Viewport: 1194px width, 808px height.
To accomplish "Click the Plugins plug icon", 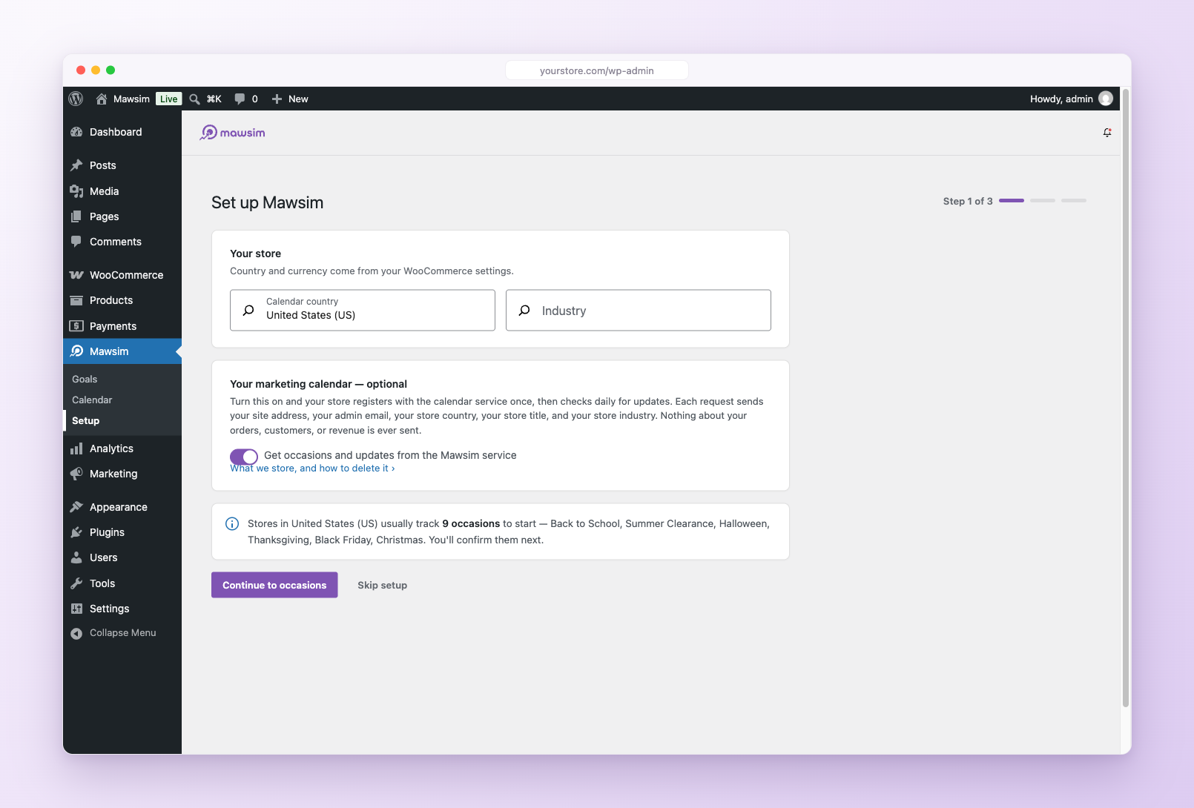I will pos(76,532).
